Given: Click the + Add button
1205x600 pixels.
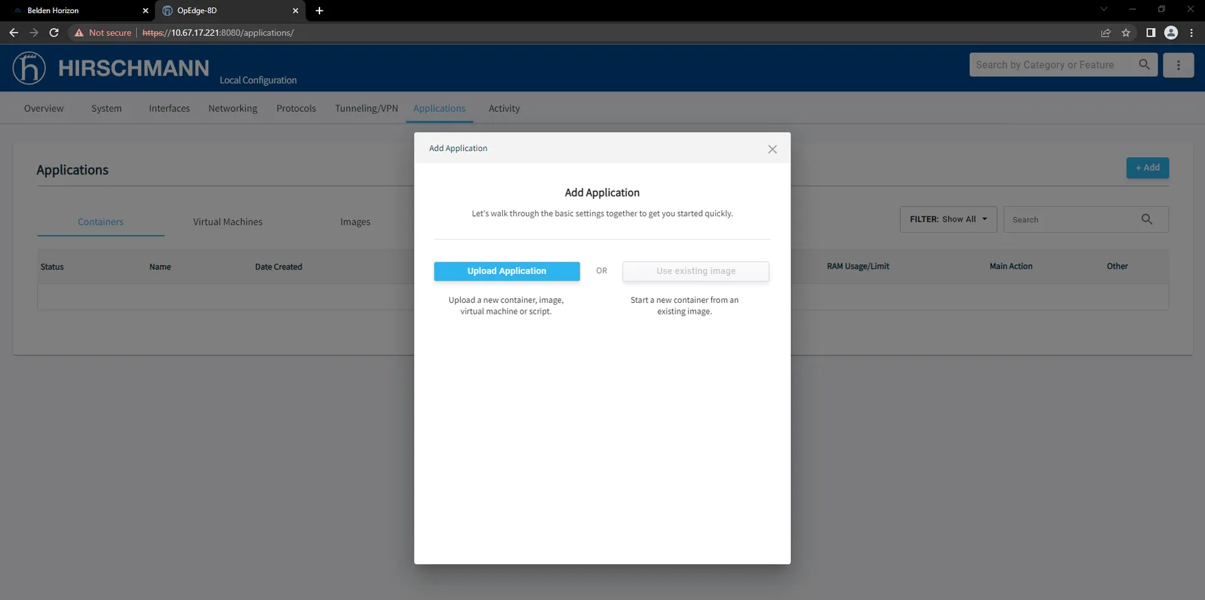Looking at the screenshot, I should (1147, 168).
